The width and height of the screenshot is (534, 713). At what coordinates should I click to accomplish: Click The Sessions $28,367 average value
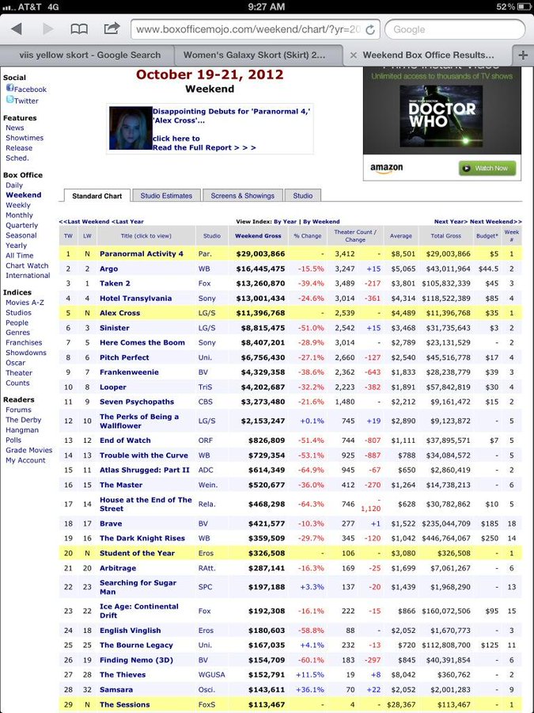pos(401,704)
